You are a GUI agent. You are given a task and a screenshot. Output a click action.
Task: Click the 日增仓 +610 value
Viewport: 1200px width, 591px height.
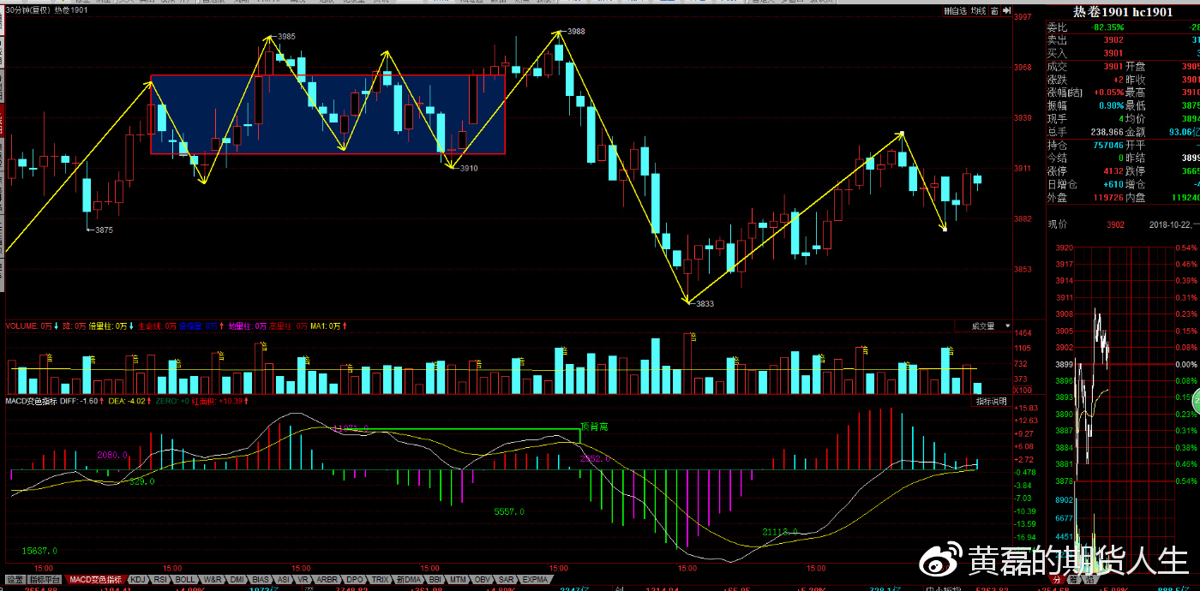pos(1112,184)
